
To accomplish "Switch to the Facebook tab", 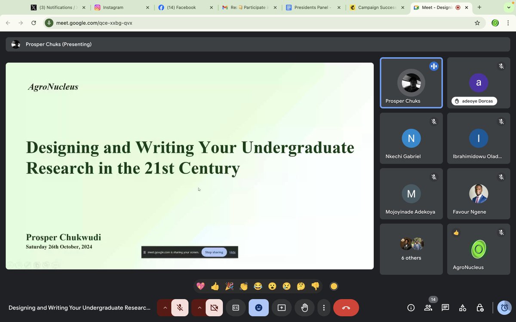I will [x=184, y=7].
